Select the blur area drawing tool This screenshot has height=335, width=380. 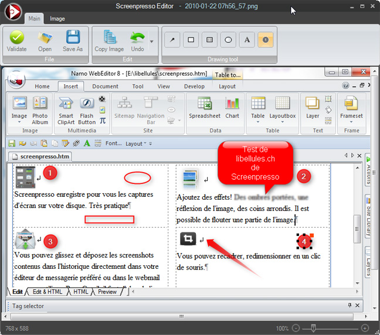[x=209, y=40]
